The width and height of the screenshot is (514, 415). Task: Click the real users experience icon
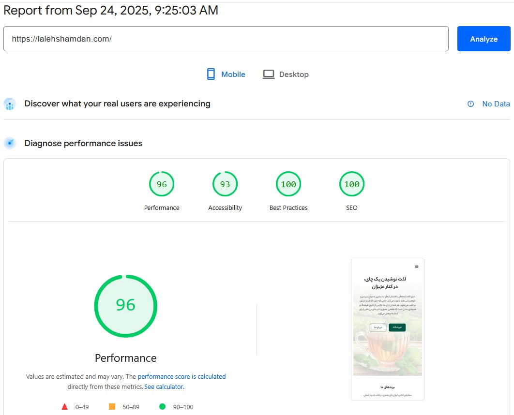click(10, 104)
